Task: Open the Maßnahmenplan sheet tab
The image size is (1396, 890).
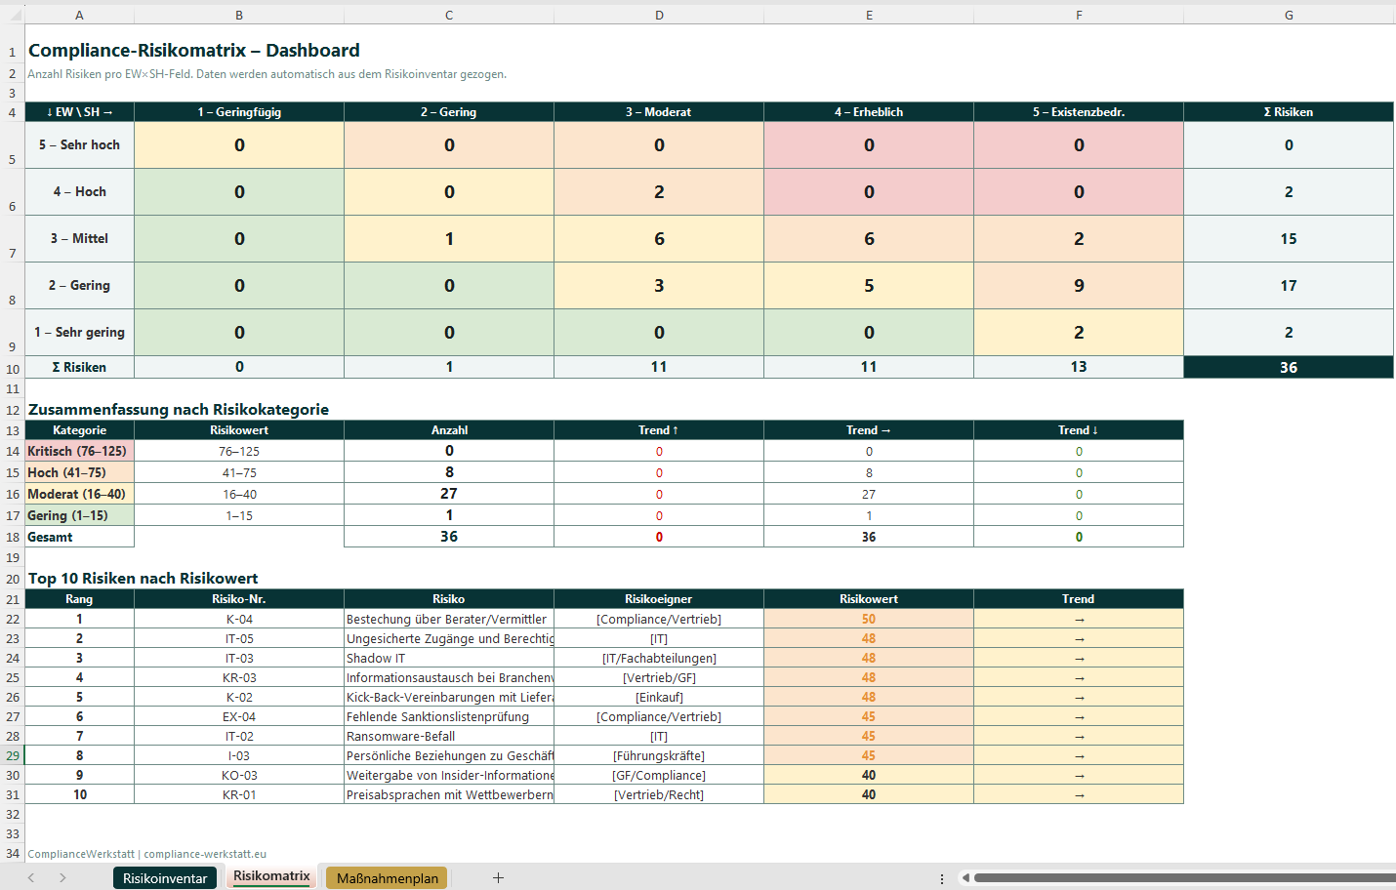Action: pyautogui.click(x=387, y=877)
